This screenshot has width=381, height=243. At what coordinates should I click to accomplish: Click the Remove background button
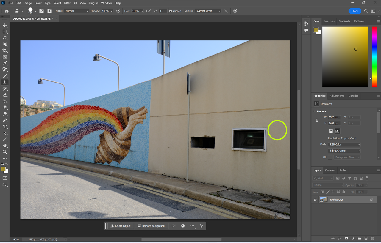(151, 226)
